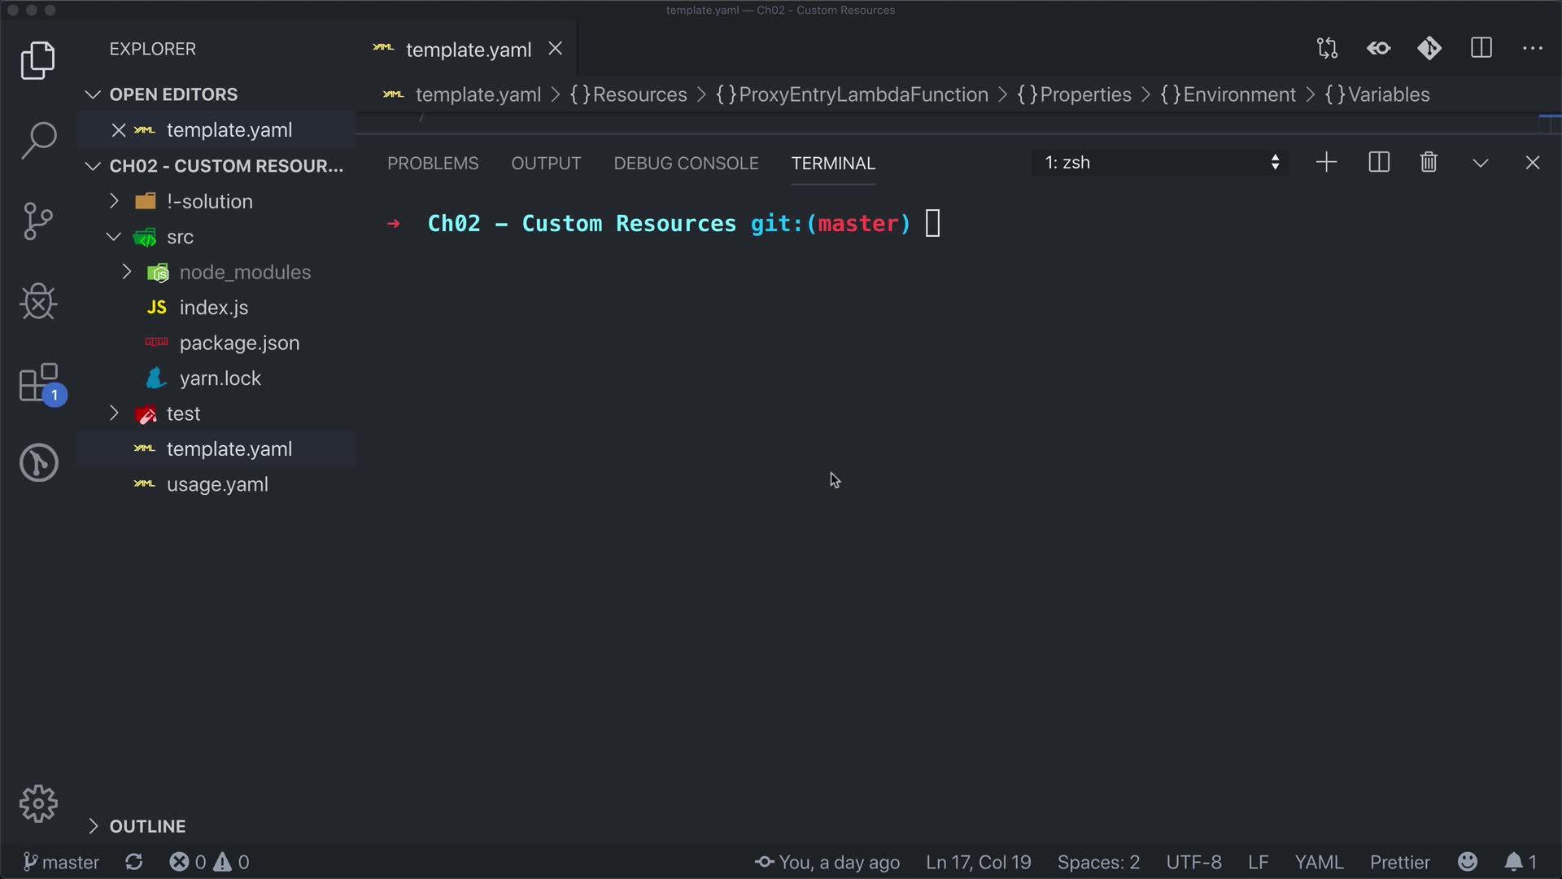Image resolution: width=1562 pixels, height=879 pixels.
Task: Expand the node_modules folder
Action: click(244, 272)
